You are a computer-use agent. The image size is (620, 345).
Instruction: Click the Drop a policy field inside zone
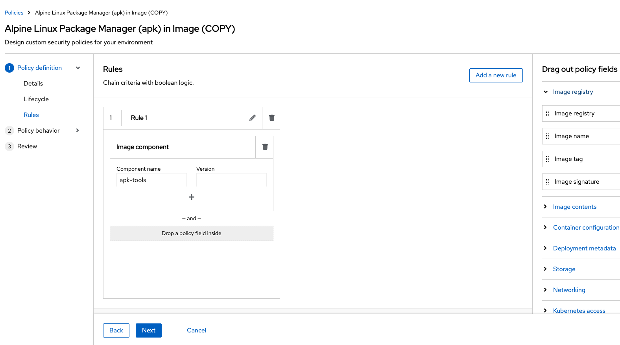(192, 233)
